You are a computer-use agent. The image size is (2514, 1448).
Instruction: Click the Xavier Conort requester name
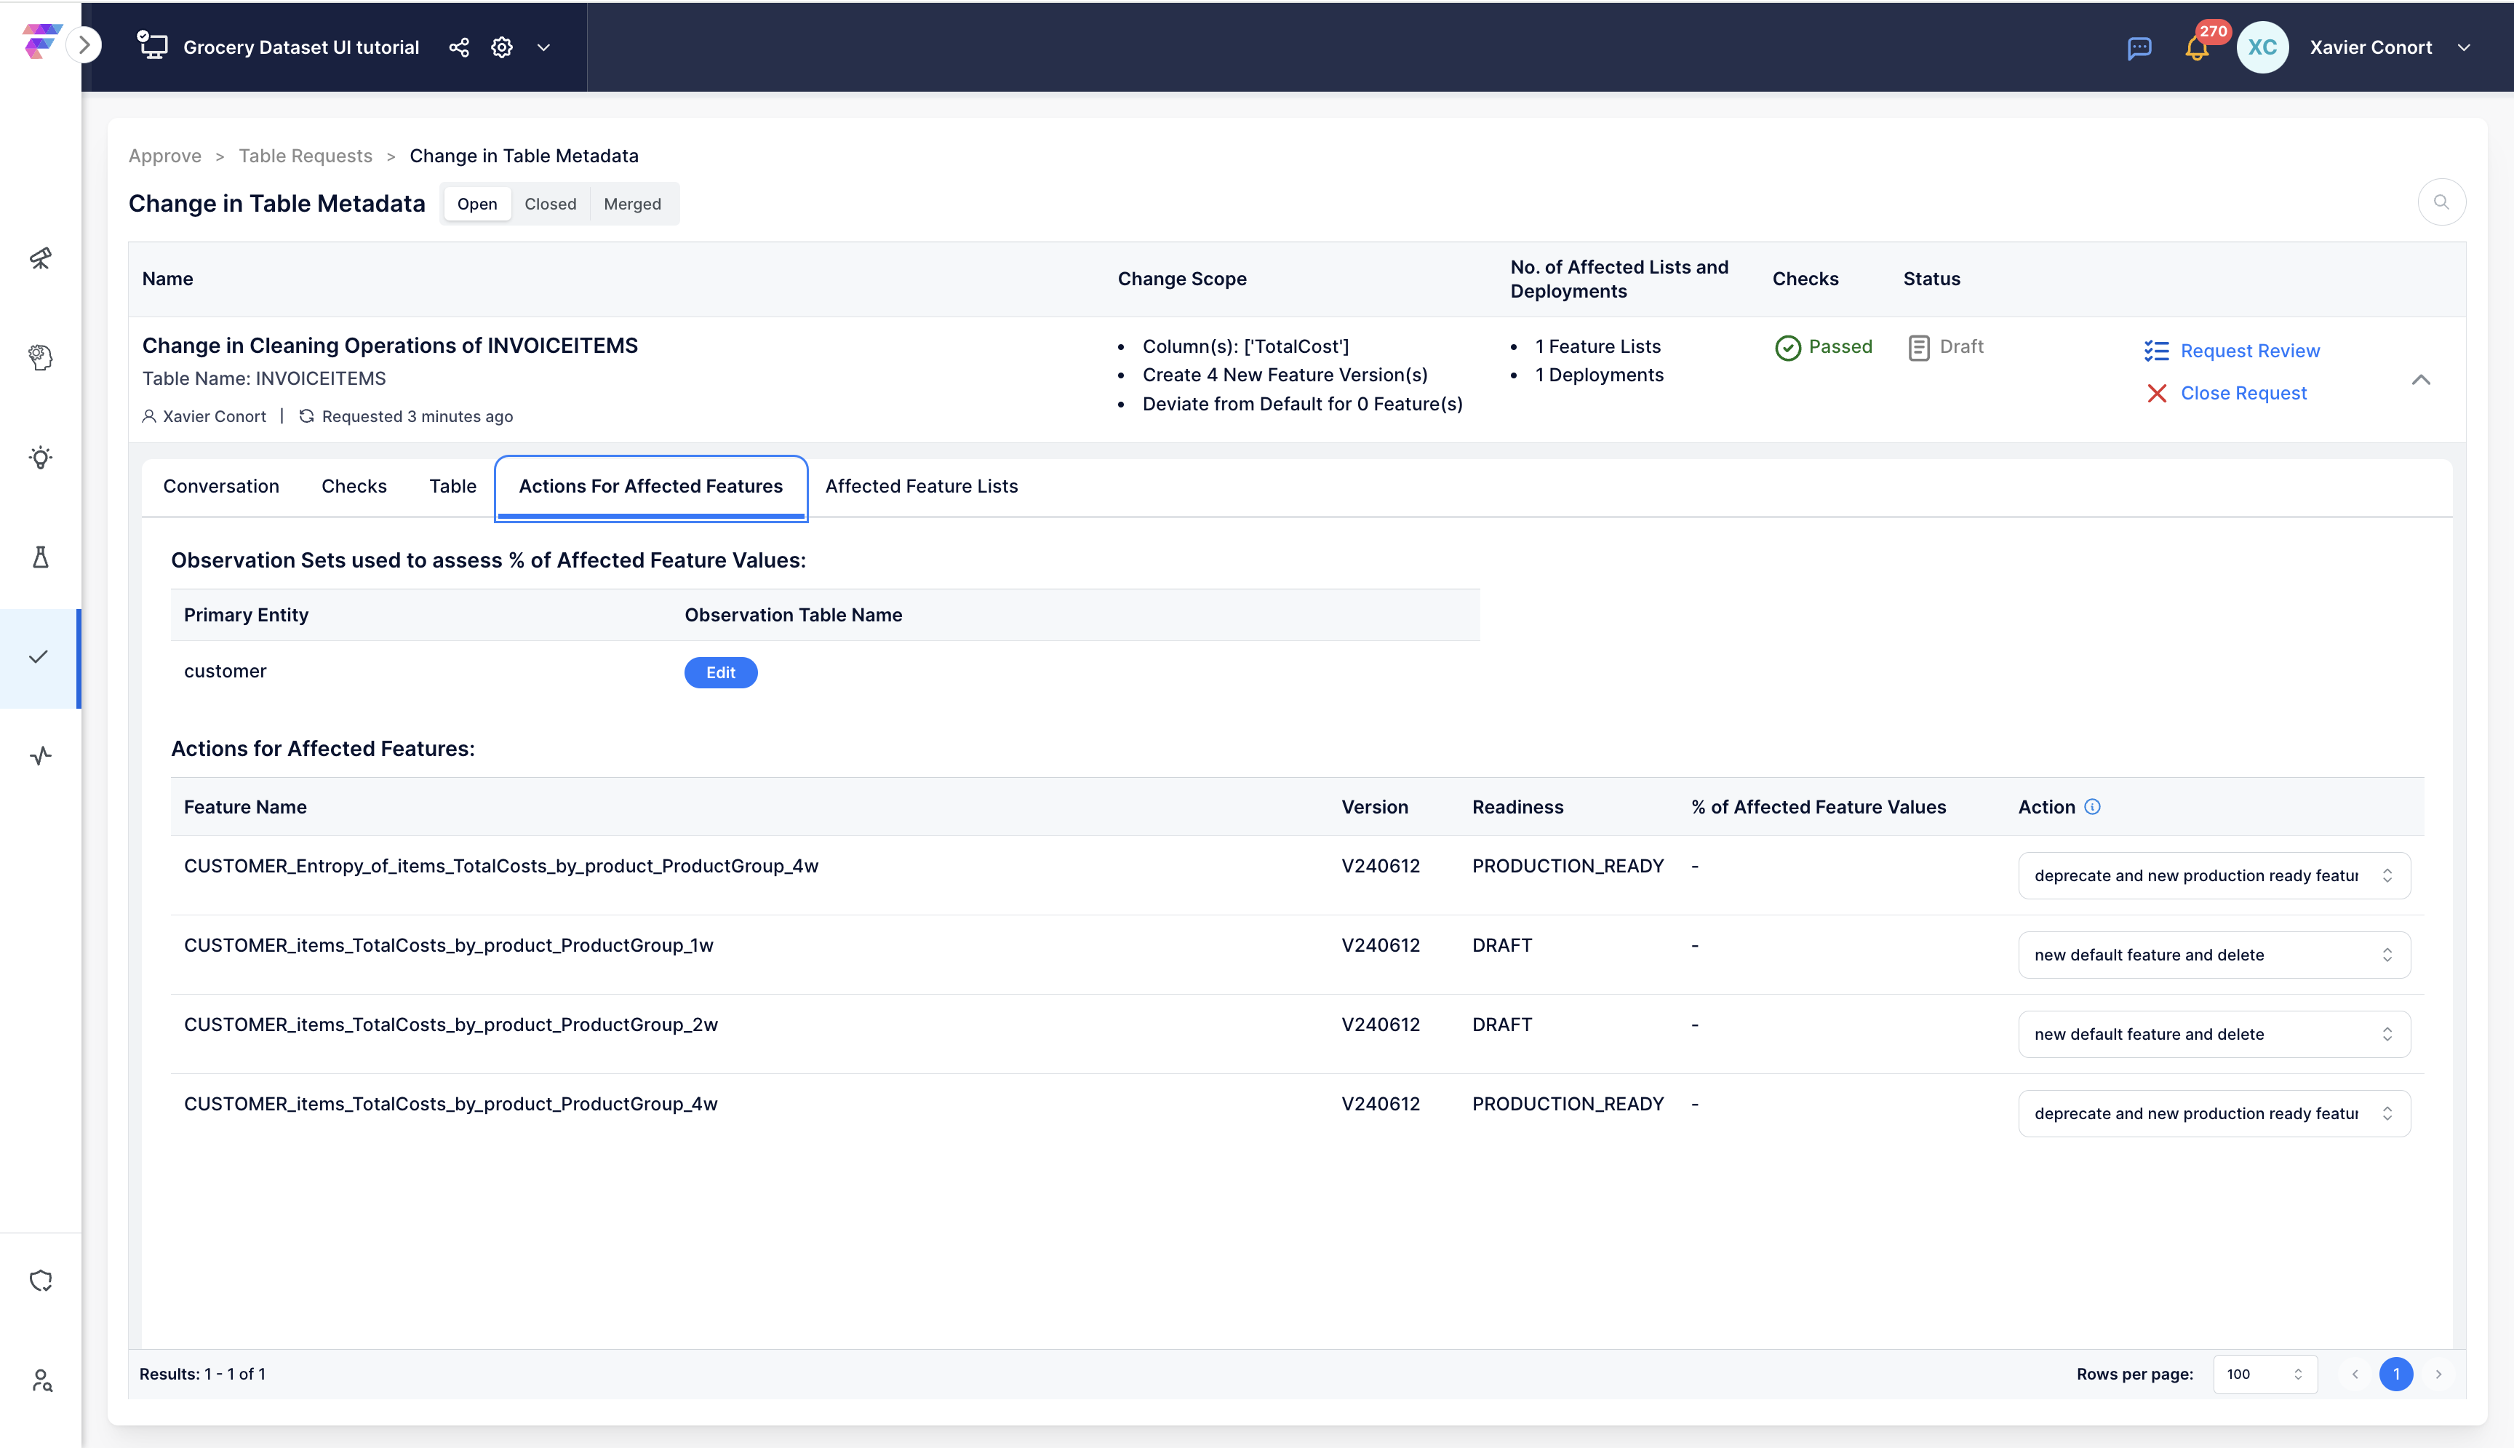pos(214,415)
